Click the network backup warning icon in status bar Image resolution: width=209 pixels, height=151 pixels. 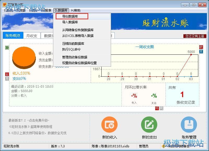point(164,146)
